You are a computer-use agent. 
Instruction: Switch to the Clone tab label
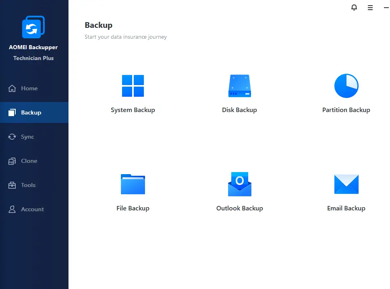pos(29,161)
